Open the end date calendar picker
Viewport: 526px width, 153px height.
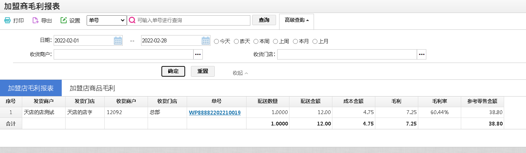tap(206, 40)
